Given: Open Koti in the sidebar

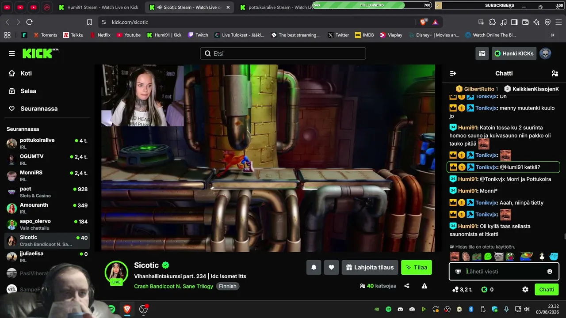Looking at the screenshot, I should pyautogui.click(x=26, y=73).
